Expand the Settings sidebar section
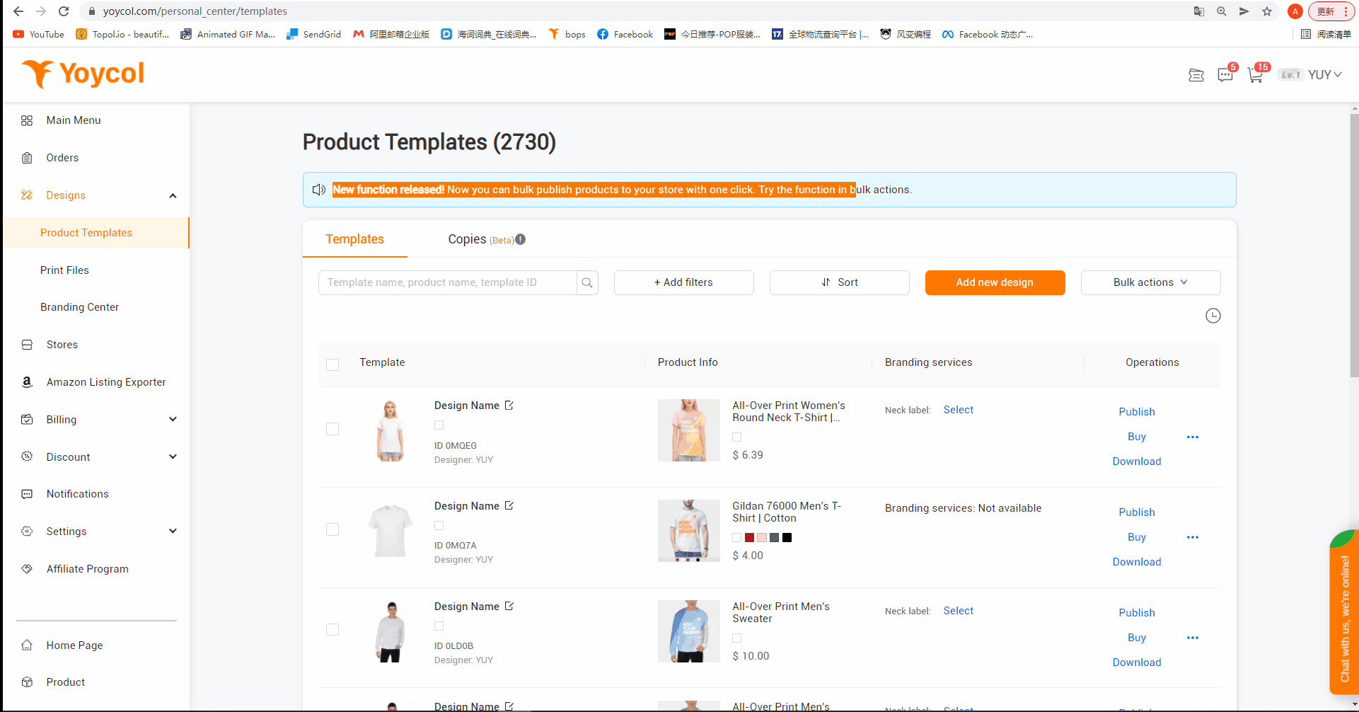This screenshot has height=712, width=1359. 173,531
